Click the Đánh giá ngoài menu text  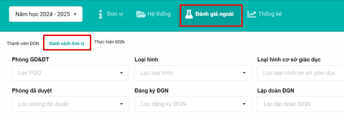point(214,14)
